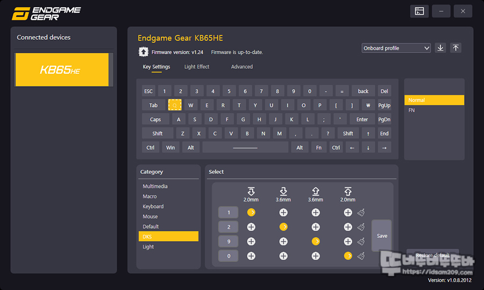Viewport: 484px width, 290px height.
Task: Select the FN layer
Action: [x=434, y=110]
